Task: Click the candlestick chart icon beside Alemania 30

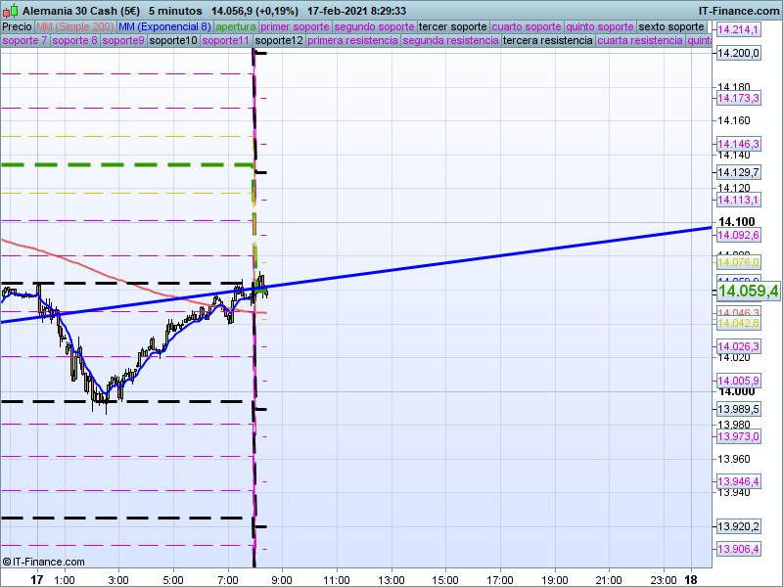Action: pos(10,10)
